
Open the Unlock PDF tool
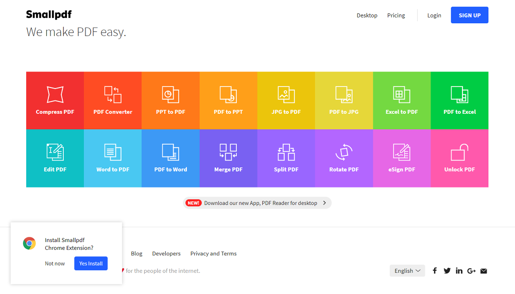(x=459, y=159)
